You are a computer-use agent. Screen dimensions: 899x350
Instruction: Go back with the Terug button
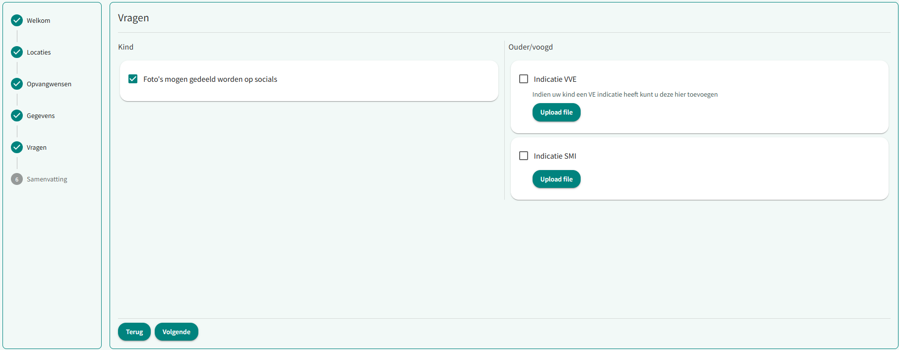(x=134, y=332)
